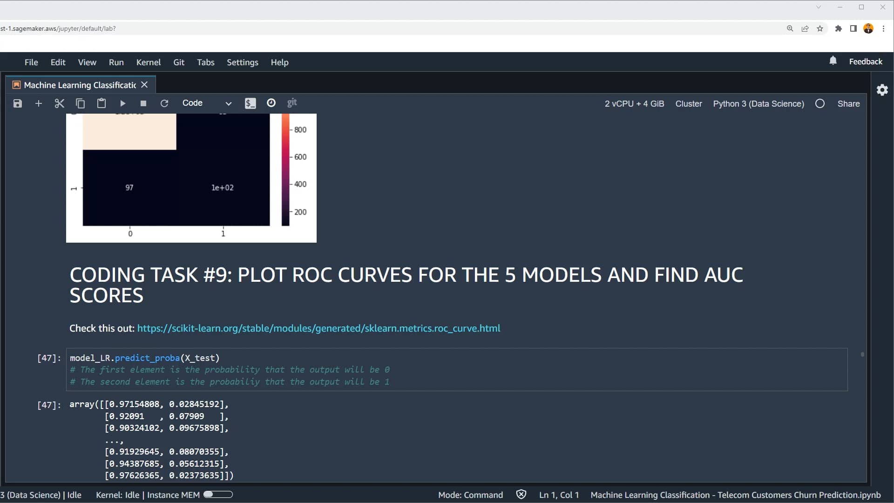The image size is (894, 503).
Task: Expand the browser dropdown chevron at top right
Action: point(818,7)
